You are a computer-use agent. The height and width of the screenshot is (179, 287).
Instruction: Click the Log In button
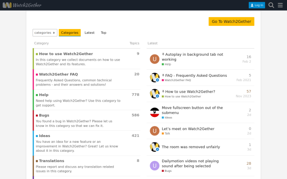(x=257, y=5)
